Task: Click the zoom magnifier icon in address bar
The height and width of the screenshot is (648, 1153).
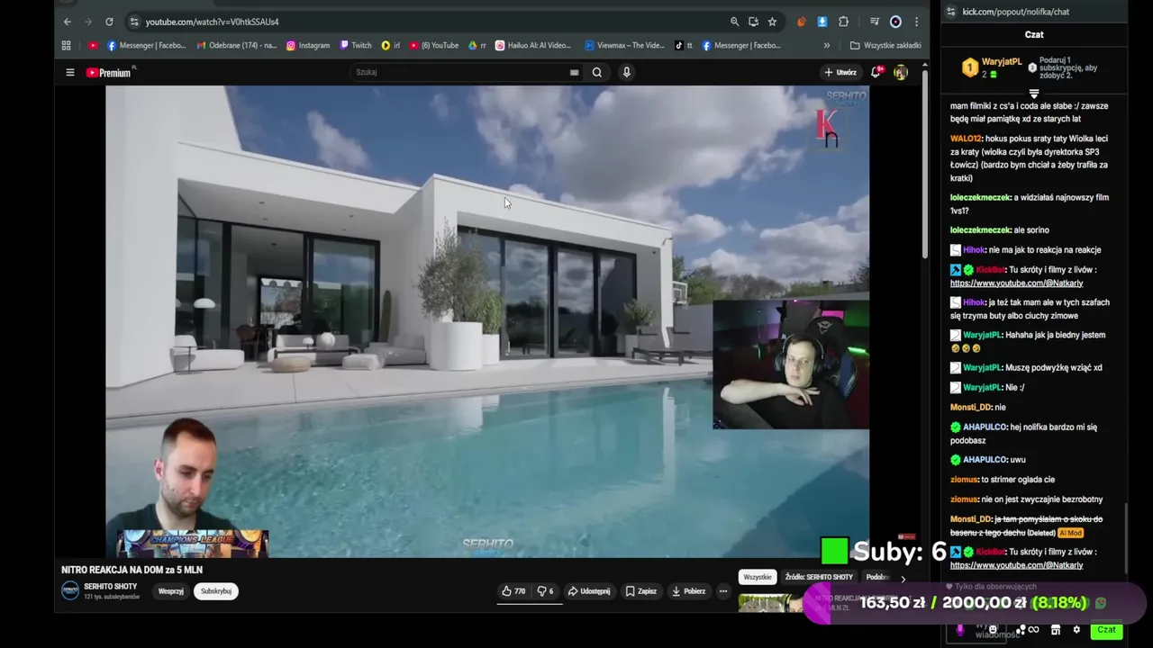Action: click(x=734, y=22)
